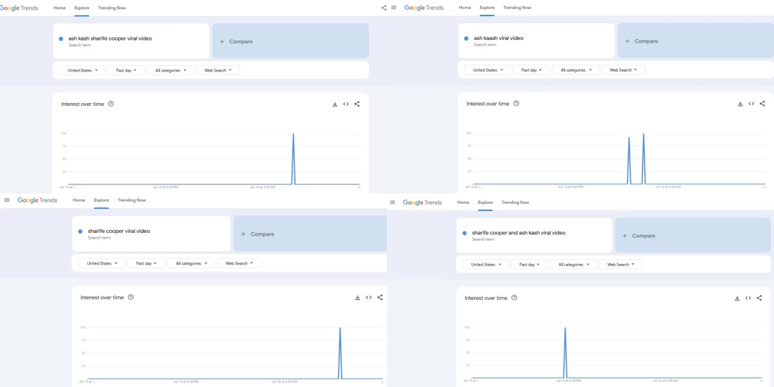The height and width of the screenshot is (387, 774).
Task: Download the chart for "ash kaash viral video"
Action: (x=740, y=104)
